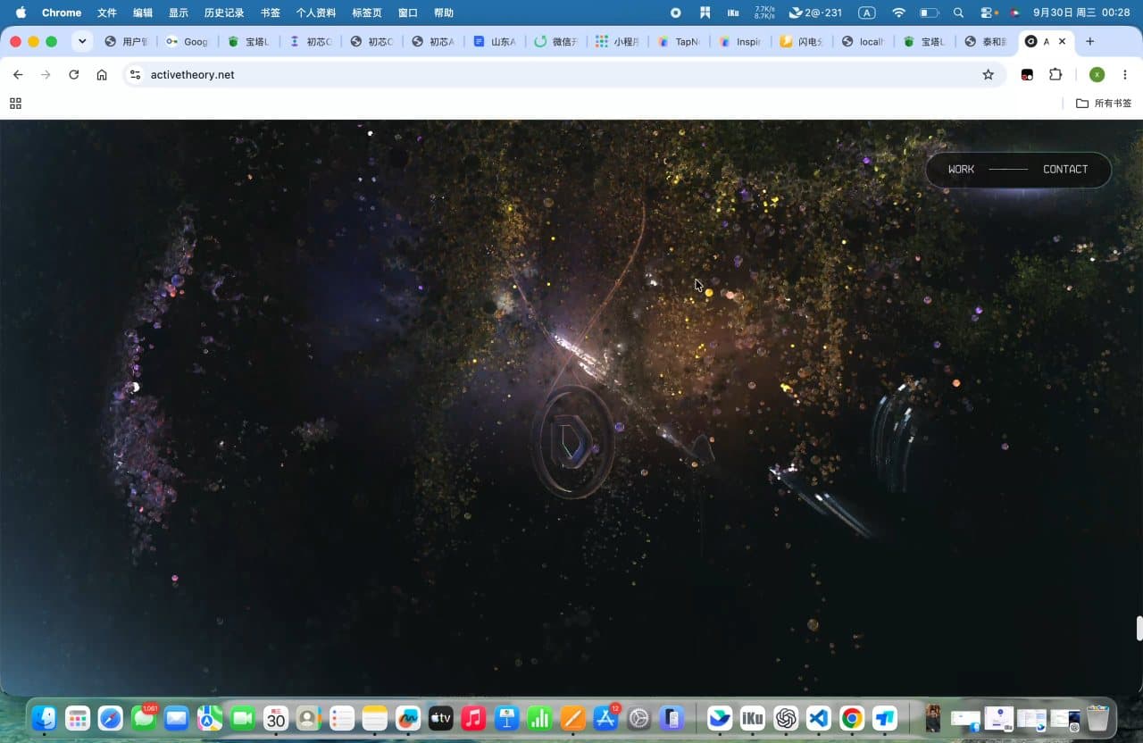Open Visual Studio Code from the Dock
Screen dimensions: 1143x743
click(x=819, y=718)
